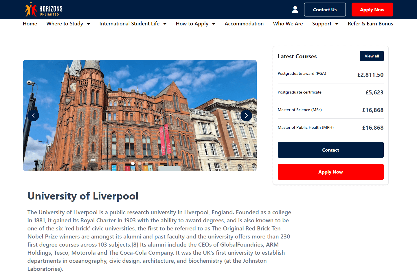This screenshot has width=417, height=274.
Task: Navigate to Who We Are
Action: point(288,24)
